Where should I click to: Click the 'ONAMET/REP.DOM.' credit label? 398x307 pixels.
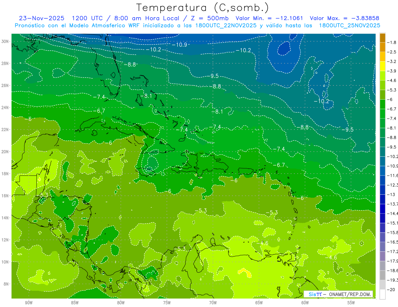[x=350, y=294]
